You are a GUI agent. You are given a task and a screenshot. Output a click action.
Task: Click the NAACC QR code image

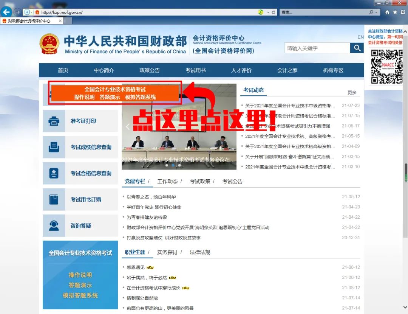(x=387, y=67)
